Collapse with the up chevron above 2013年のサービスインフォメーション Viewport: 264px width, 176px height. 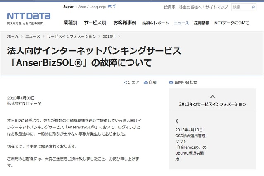pyautogui.click(x=212, y=97)
